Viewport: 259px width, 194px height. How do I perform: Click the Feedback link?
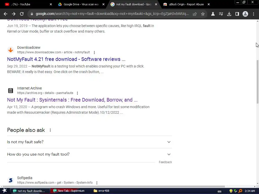pos(165,162)
